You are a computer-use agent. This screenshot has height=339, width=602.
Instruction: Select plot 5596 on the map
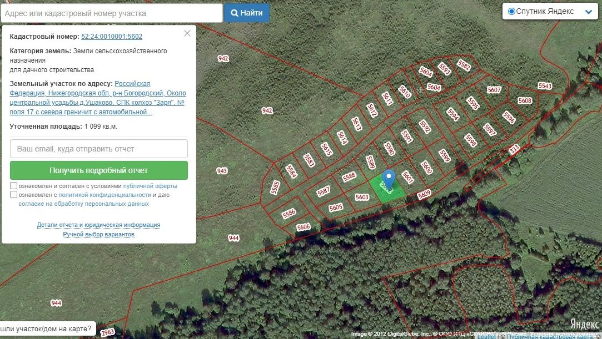click(x=509, y=117)
